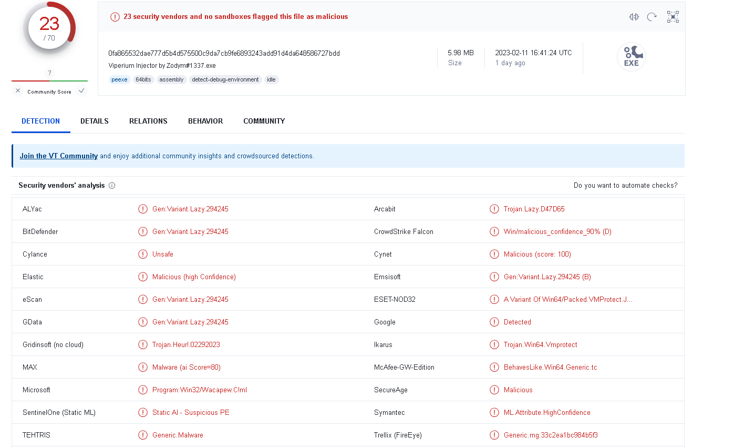Click the Trojan.Win64.Vmprotect result
The height and width of the screenshot is (448, 745).
(x=540, y=344)
